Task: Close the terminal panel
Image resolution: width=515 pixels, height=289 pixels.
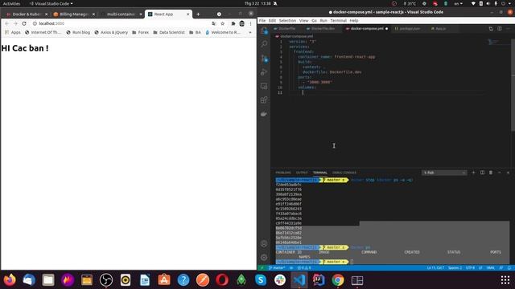Action: point(508,173)
